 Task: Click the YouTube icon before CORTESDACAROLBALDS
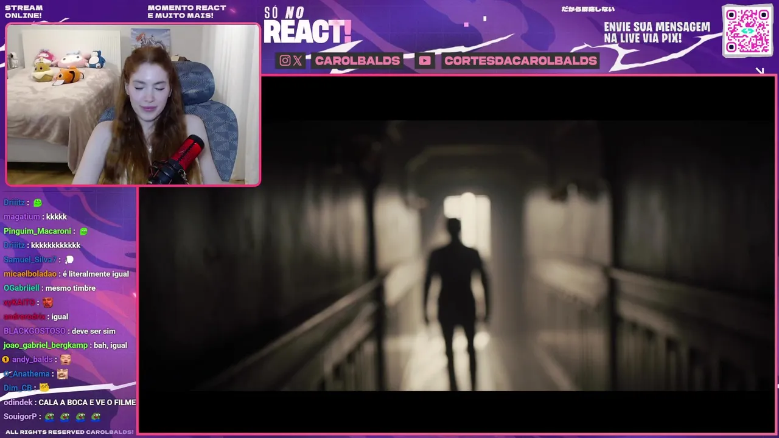(x=425, y=60)
